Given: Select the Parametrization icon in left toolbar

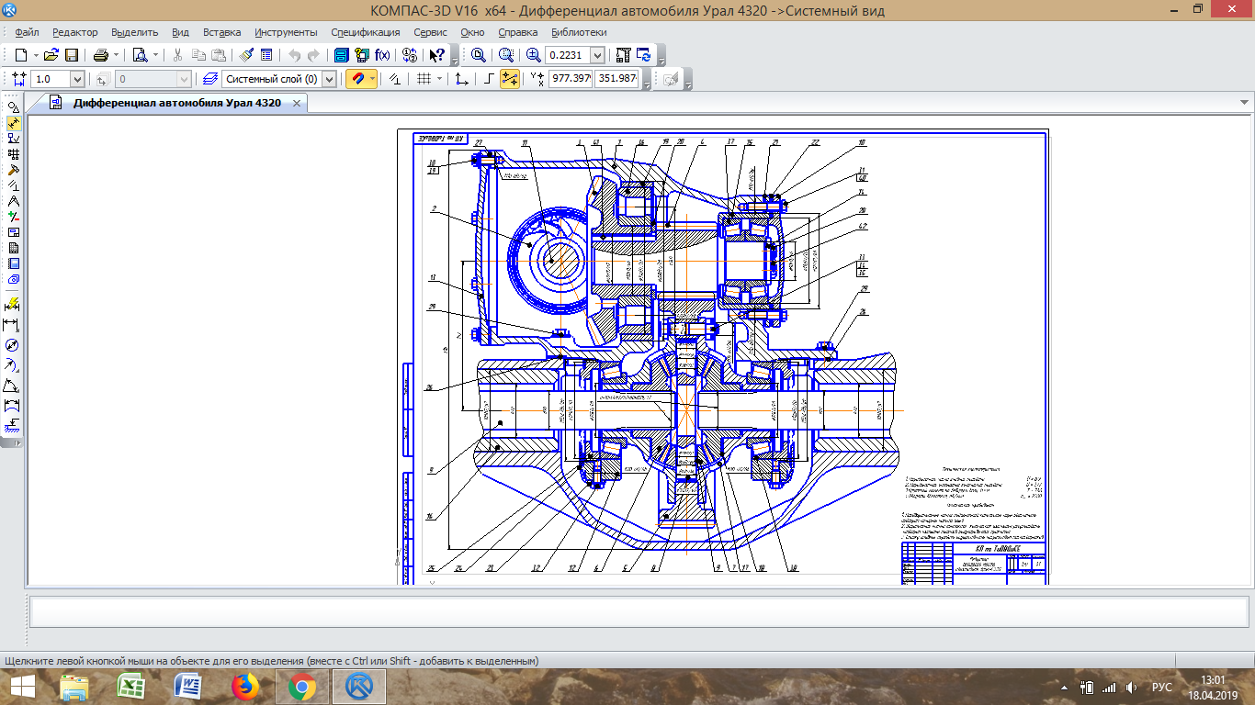Looking at the screenshot, I should coord(14,185).
